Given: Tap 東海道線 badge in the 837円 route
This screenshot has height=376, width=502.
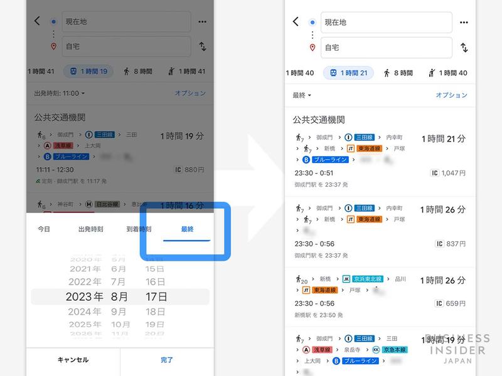Looking at the screenshot, I should (x=369, y=219).
